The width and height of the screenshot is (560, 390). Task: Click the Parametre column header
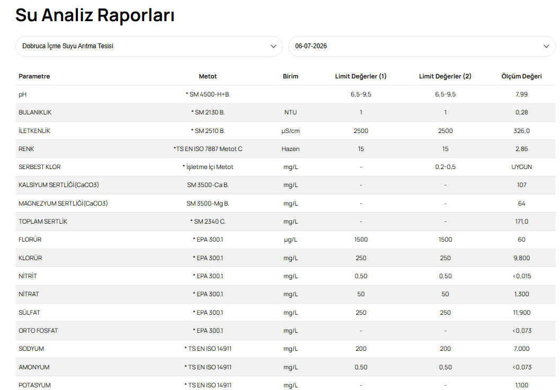tap(34, 76)
